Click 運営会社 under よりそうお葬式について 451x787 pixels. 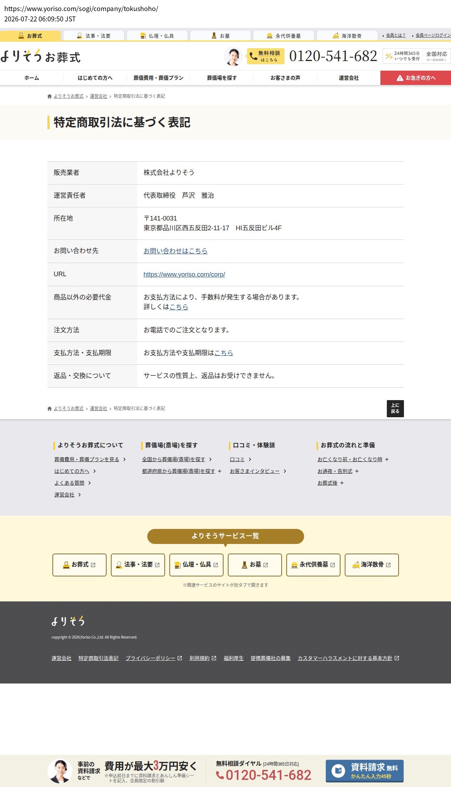pyautogui.click(x=64, y=495)
